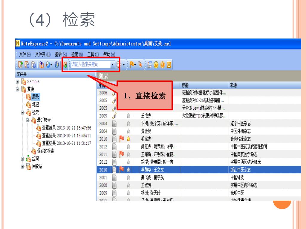Click the flag on selected 羊馥华 row
Image resolution: width=306 pixels, height=229 pixels.
click(x=121, y=170)
